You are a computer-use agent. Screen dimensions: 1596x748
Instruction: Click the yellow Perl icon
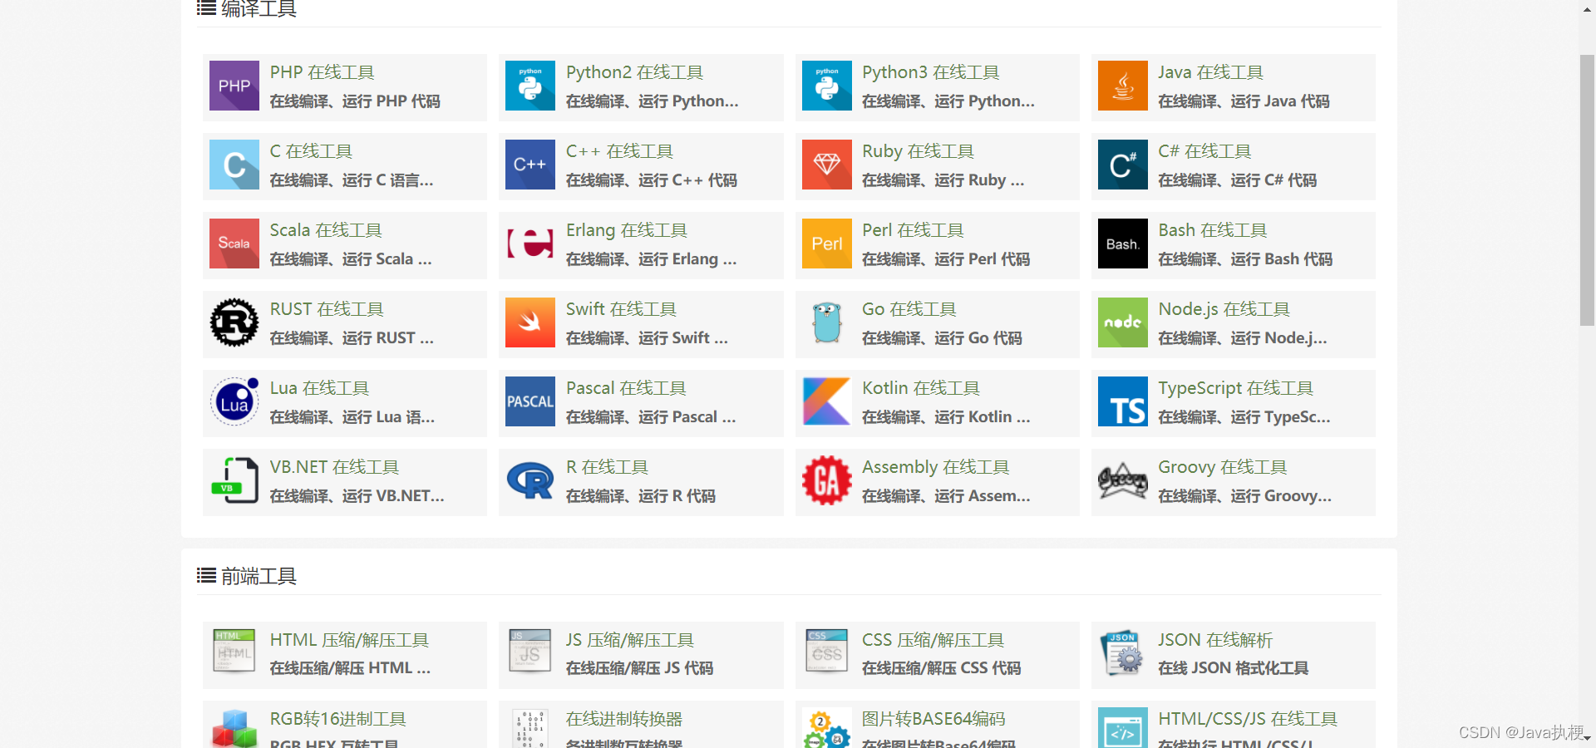pyautogui.click(x=827, y=244)
